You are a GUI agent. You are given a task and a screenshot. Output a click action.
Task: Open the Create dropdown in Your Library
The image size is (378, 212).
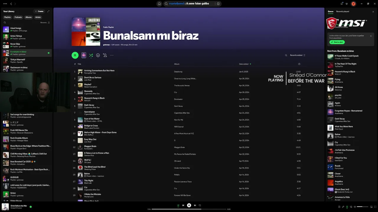click(x=39, y=11)
